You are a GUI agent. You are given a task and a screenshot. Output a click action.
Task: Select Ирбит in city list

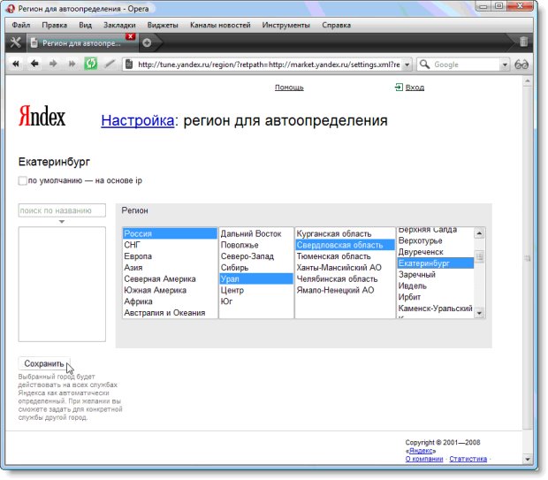point(436,297)
